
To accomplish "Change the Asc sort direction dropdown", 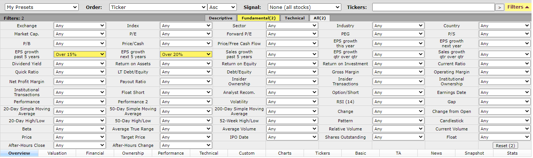I will pyautogui.click(x=222, y=7).
